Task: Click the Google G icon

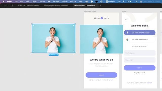Action: pyautogui.click(x=127, y=40)
